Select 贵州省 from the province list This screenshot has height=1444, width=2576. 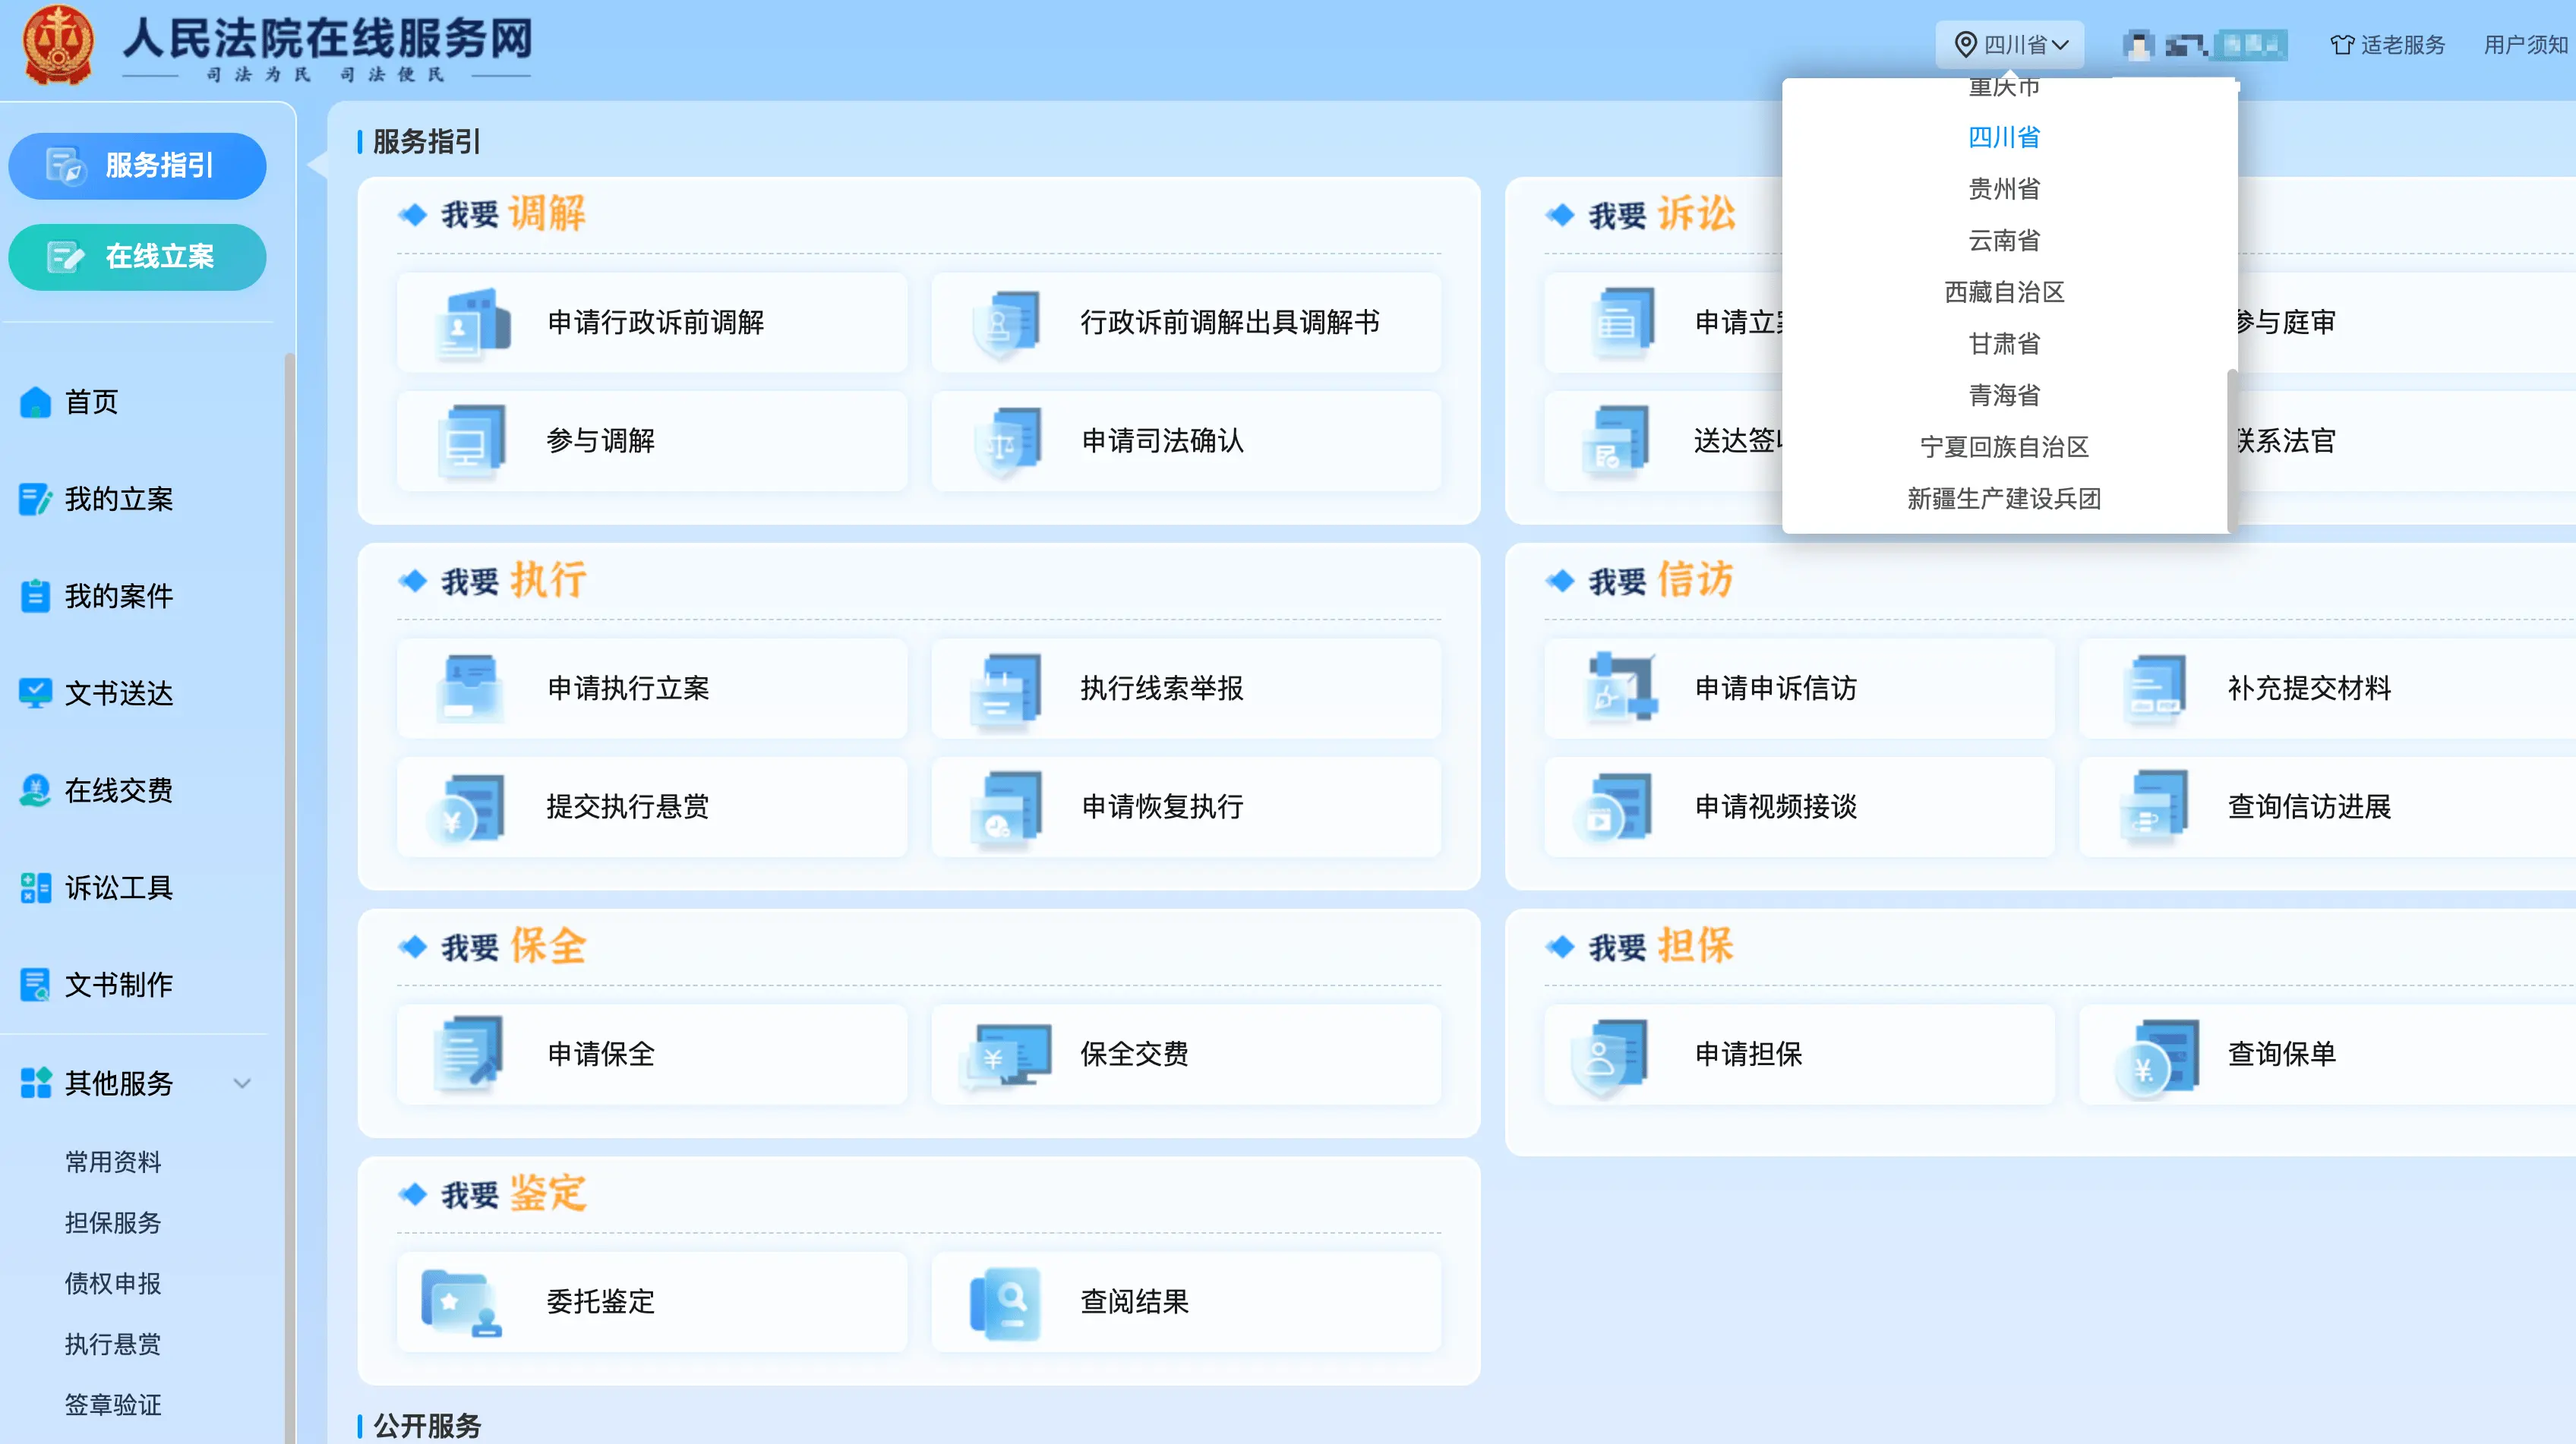(x=2003, y=189)
